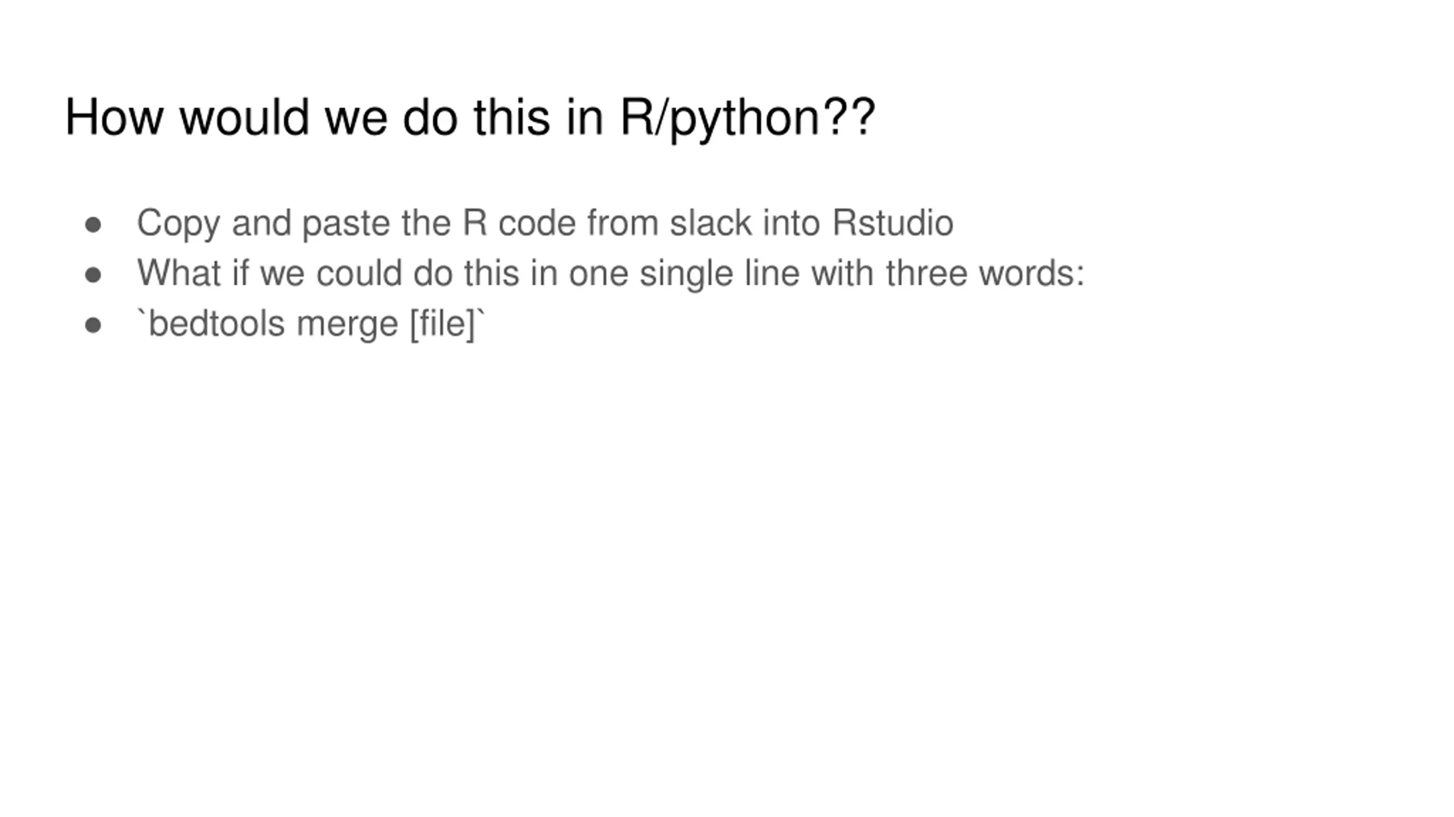Screen dimensions: 1454x817
Task: Click 'R/python??' in the title
Action: point(747,118)
